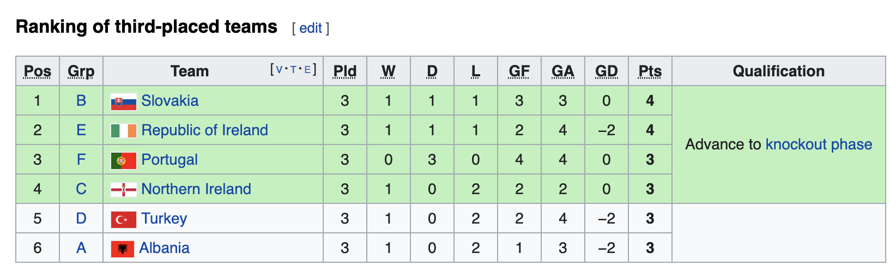Image resolution: width=896 pixels, height=277 pixels.
Task: Open Group B link in Slovakia row
Action: [x=81, y=101]
